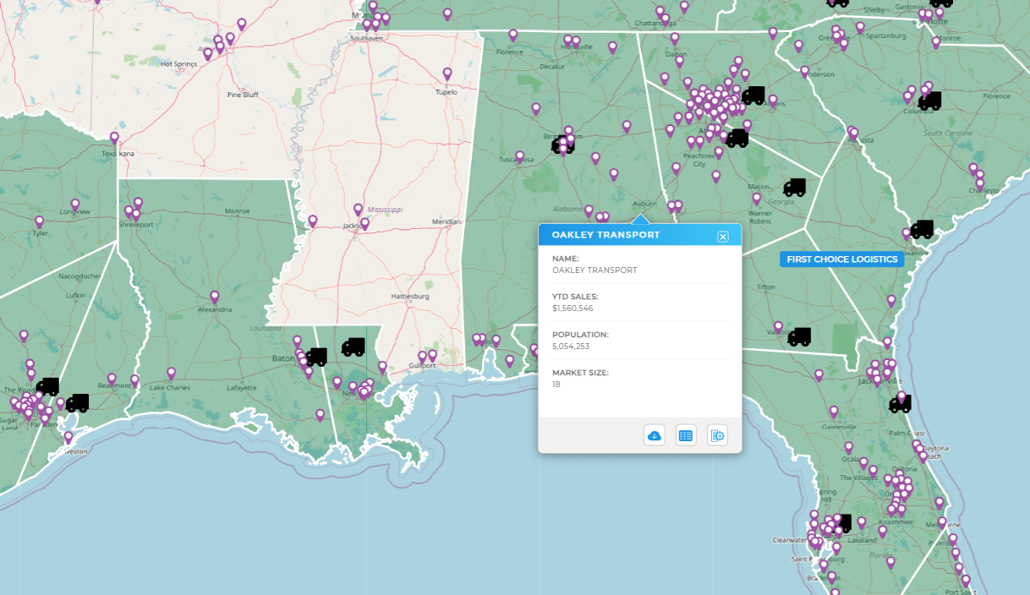Click the cloud download icon on Oakley Transport popup
Viewport: 1030px width, 595px height.
click(653, 434)
